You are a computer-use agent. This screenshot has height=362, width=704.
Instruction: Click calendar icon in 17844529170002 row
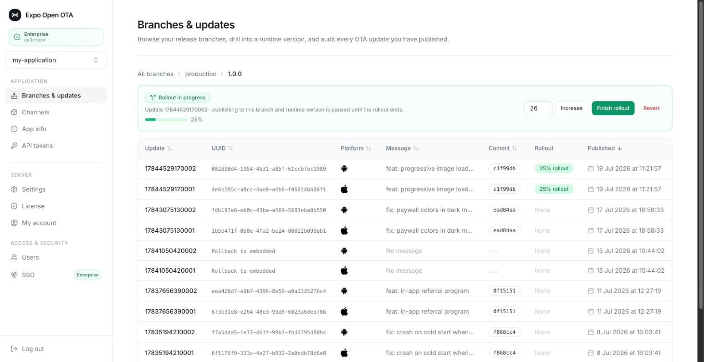(591, 168)
